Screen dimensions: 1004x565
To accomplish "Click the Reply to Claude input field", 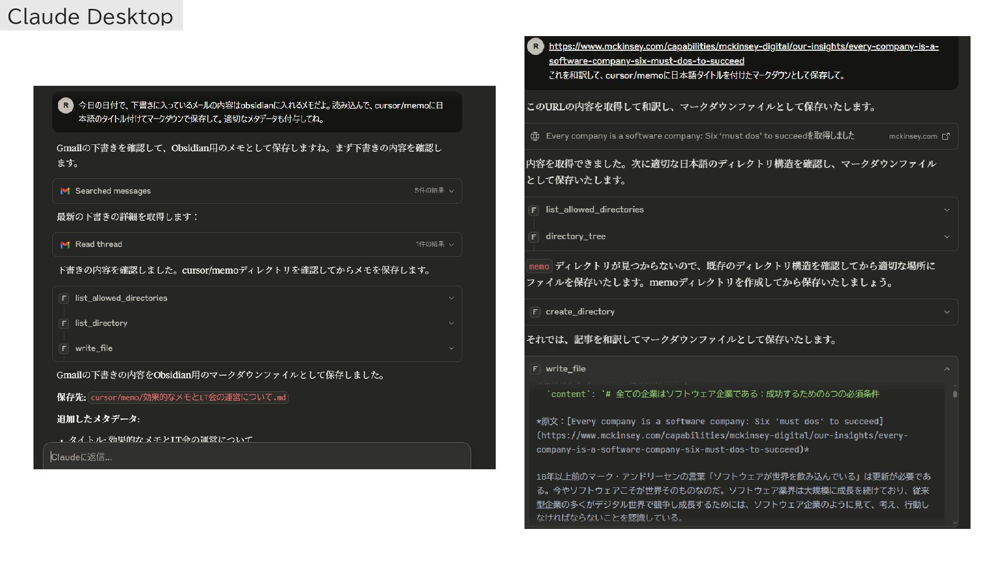I will [x=257, y=457].
